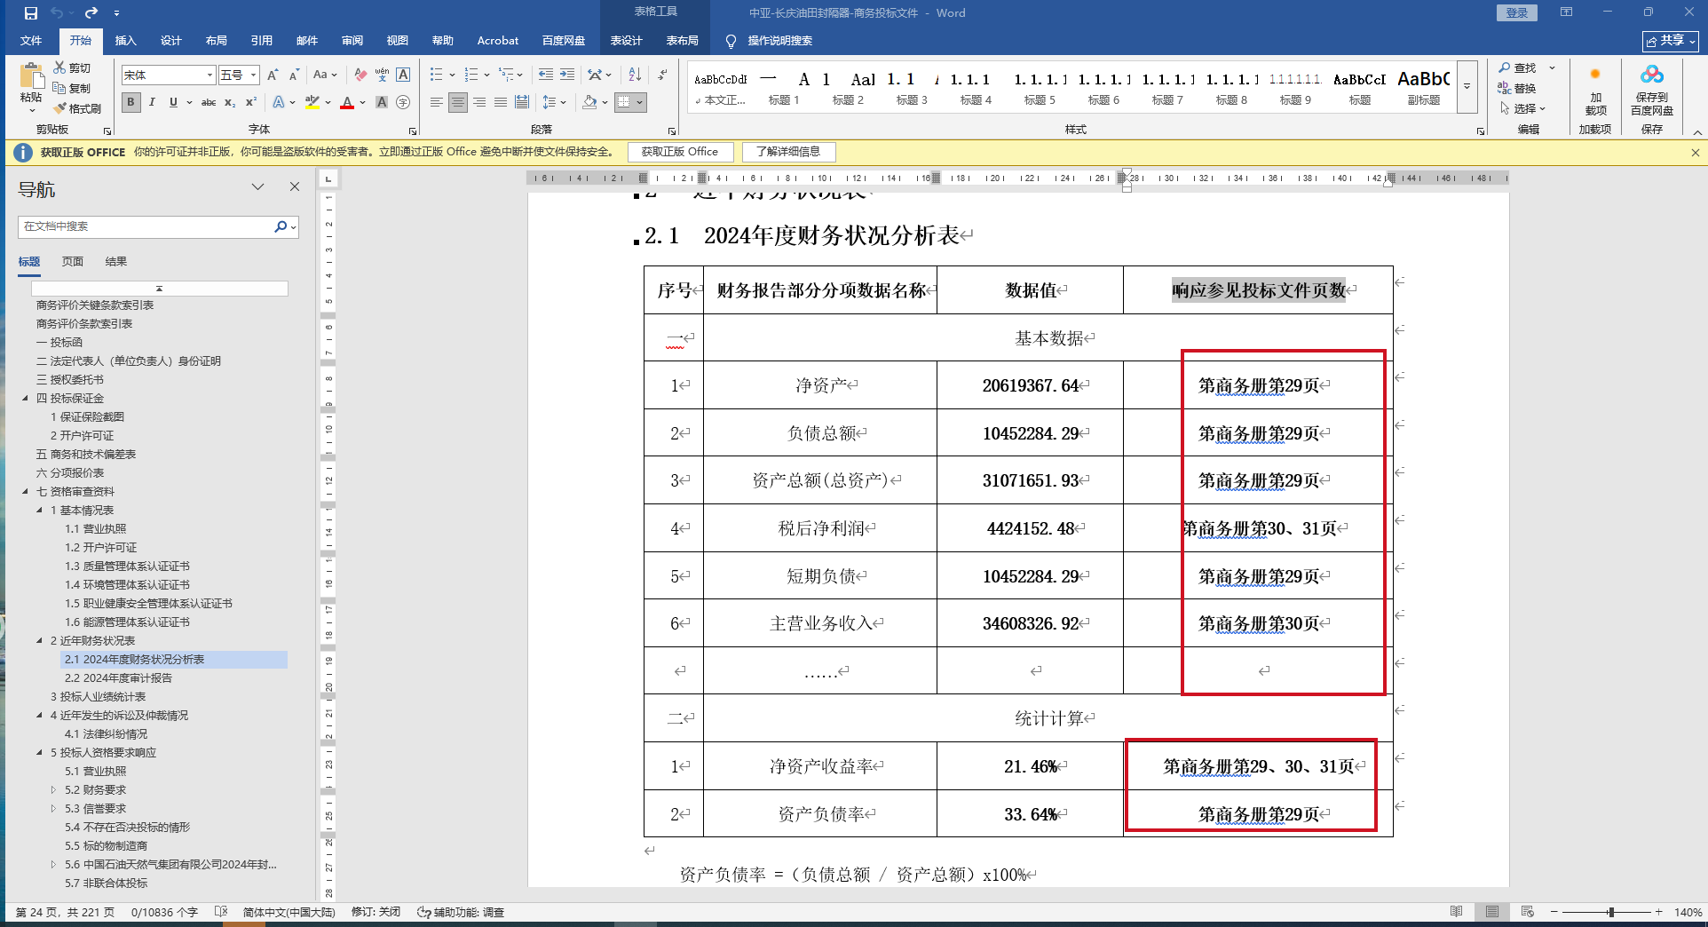The width and height of the screenshot is (1708, 927).
Task: Click the Save floppy disk icon
Action: click(x=31, y=13)
